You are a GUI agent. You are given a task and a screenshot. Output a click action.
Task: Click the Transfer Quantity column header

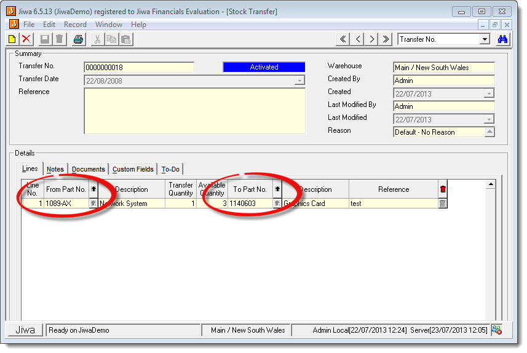pyautogui.click(x=181, y=189)
